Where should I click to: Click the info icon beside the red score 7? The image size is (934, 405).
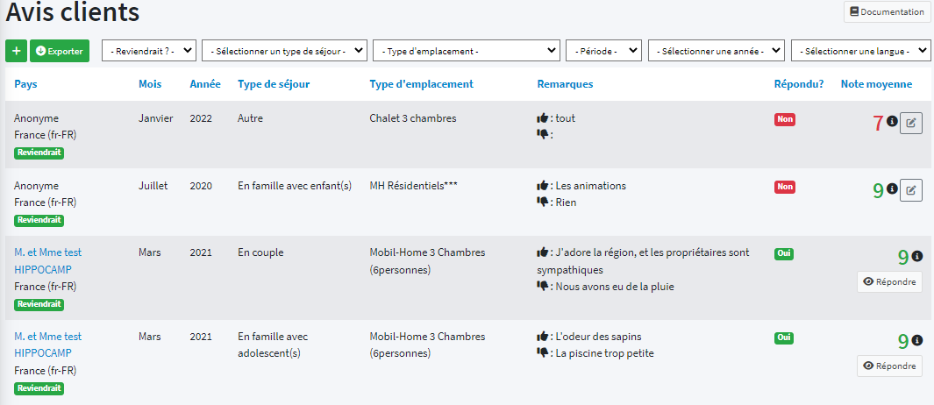[x=892, y=122]
